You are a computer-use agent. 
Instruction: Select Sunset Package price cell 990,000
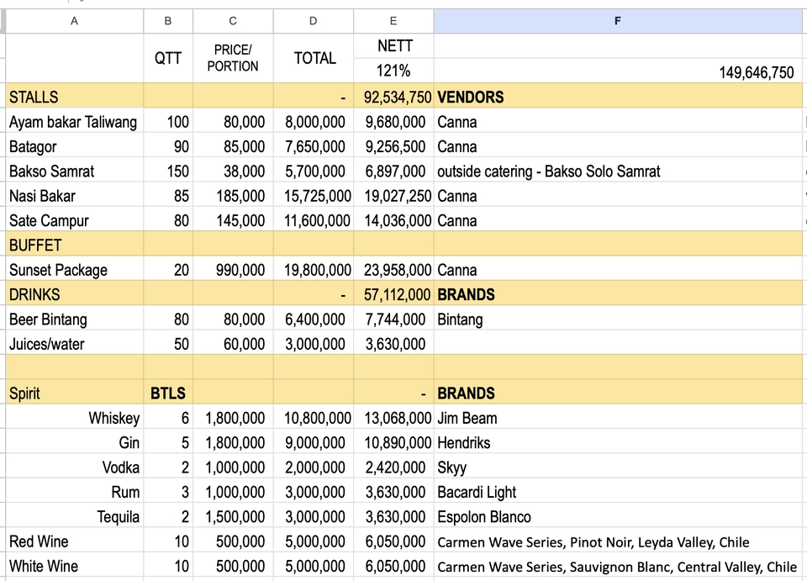coord(233,268)
